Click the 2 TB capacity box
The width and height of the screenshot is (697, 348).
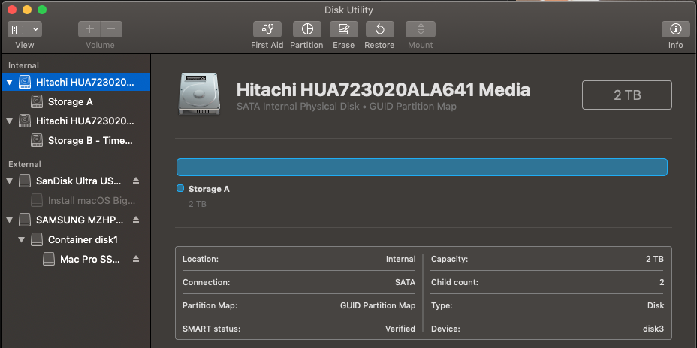627,95
